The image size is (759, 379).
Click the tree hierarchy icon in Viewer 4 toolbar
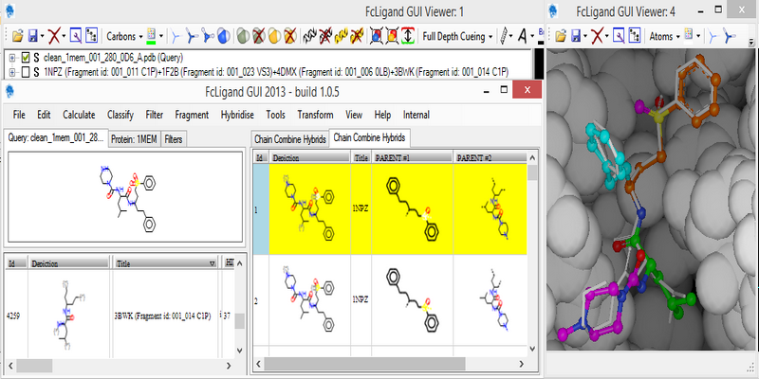pyautogui.click(x=634, y=37)
